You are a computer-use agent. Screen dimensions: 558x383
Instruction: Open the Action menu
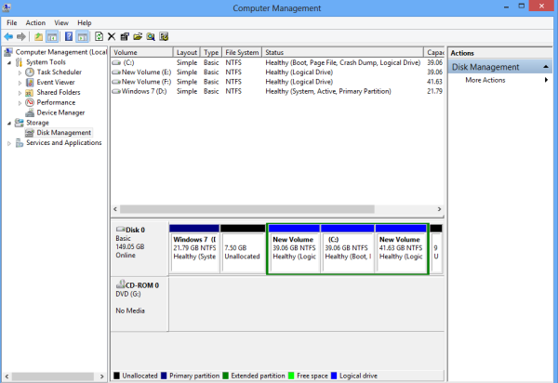[x=35, y=22]
